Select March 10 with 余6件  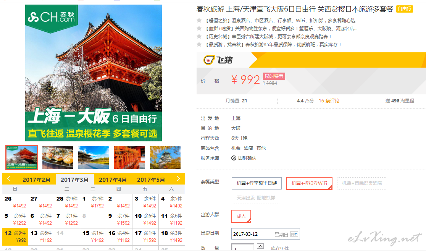coord(145,219)
